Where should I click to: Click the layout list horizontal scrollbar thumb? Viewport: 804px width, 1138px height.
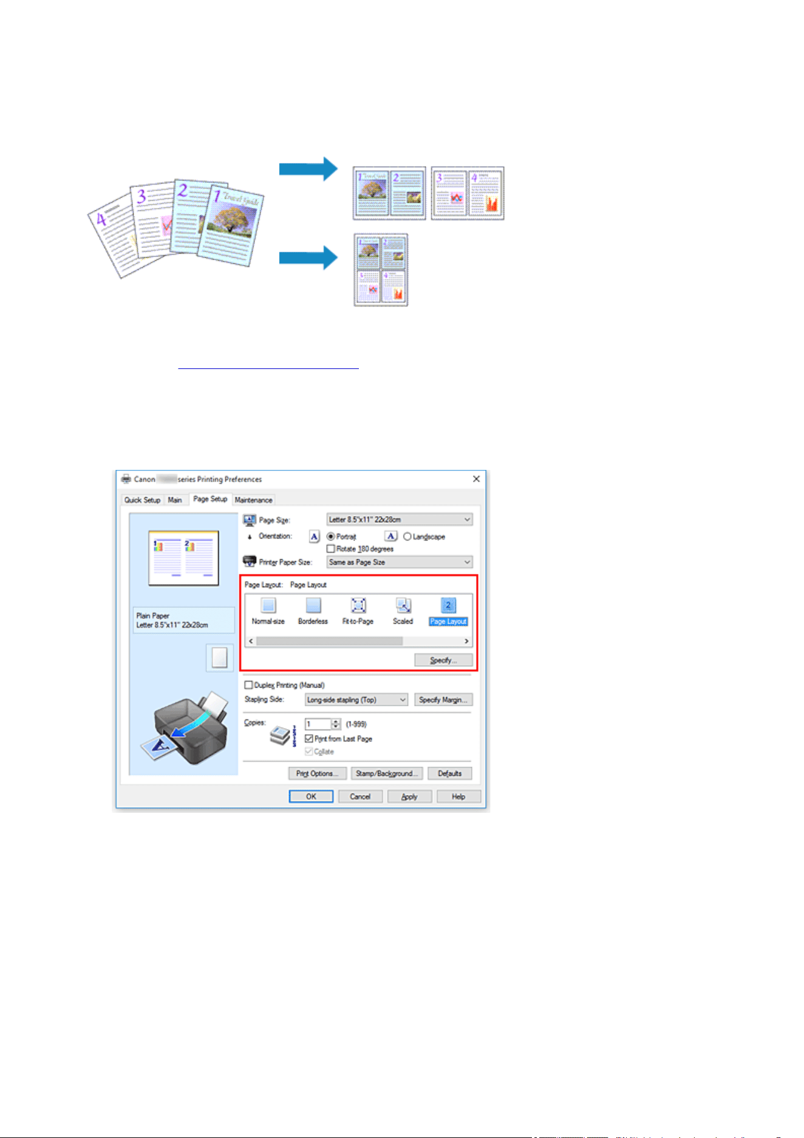tap(329, 641)
